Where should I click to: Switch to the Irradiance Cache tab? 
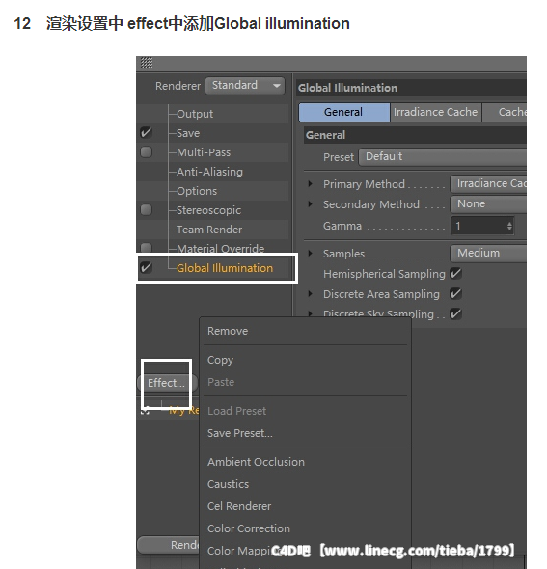pos(435,112)
